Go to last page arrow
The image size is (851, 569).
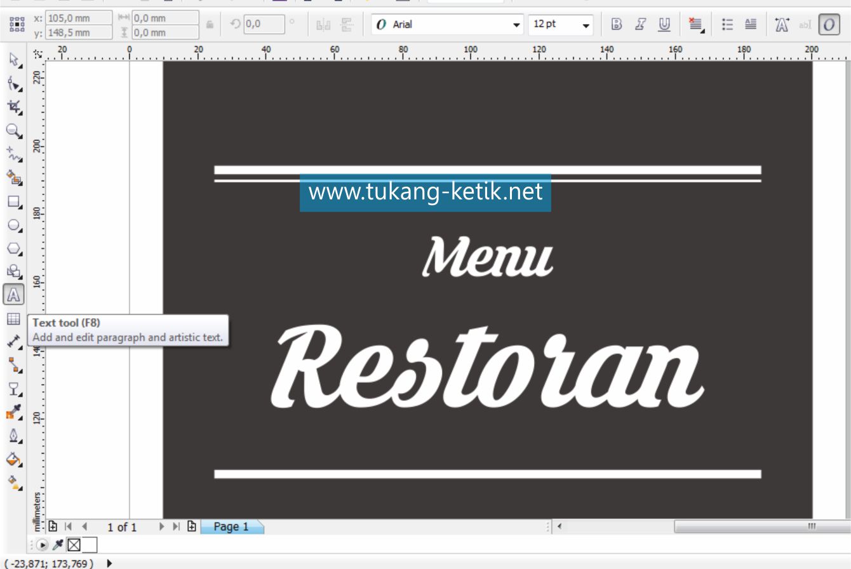177,526
